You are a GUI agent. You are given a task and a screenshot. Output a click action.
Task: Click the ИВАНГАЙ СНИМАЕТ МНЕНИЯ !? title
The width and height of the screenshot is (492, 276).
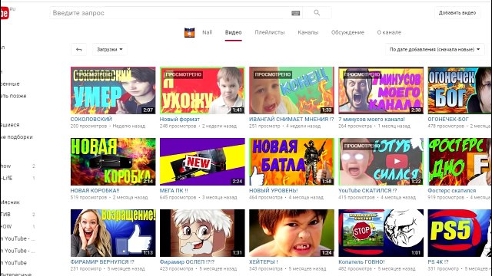pyautogui.click(x=291, y=120)
